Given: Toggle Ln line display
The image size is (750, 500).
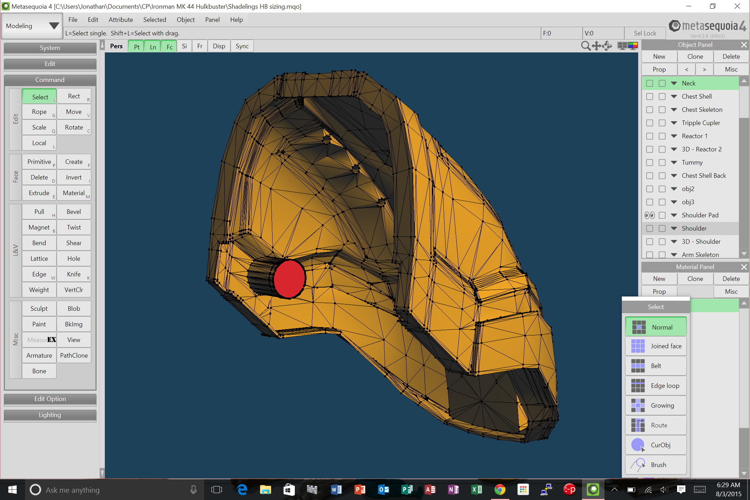Looking at the screenshot, I should pyautogui.click(x=153, y=46).
